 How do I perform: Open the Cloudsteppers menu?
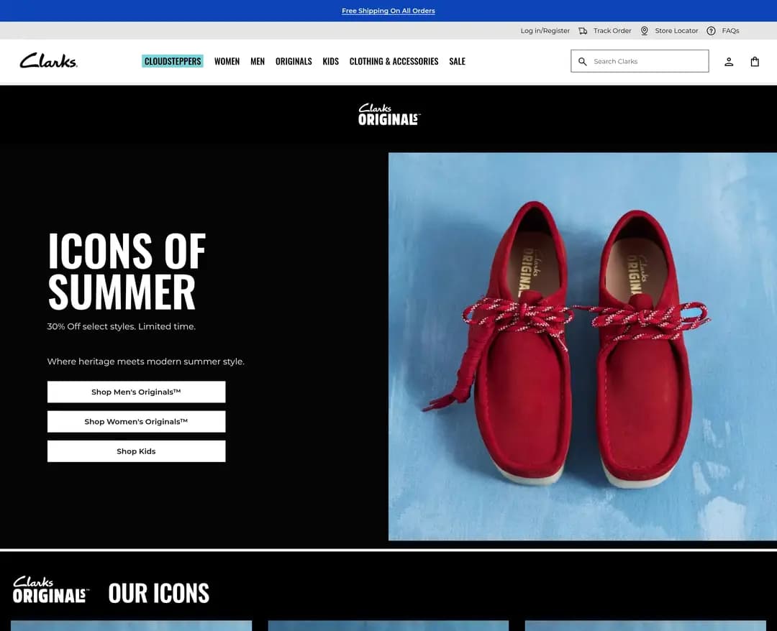(x=173, y=61)
